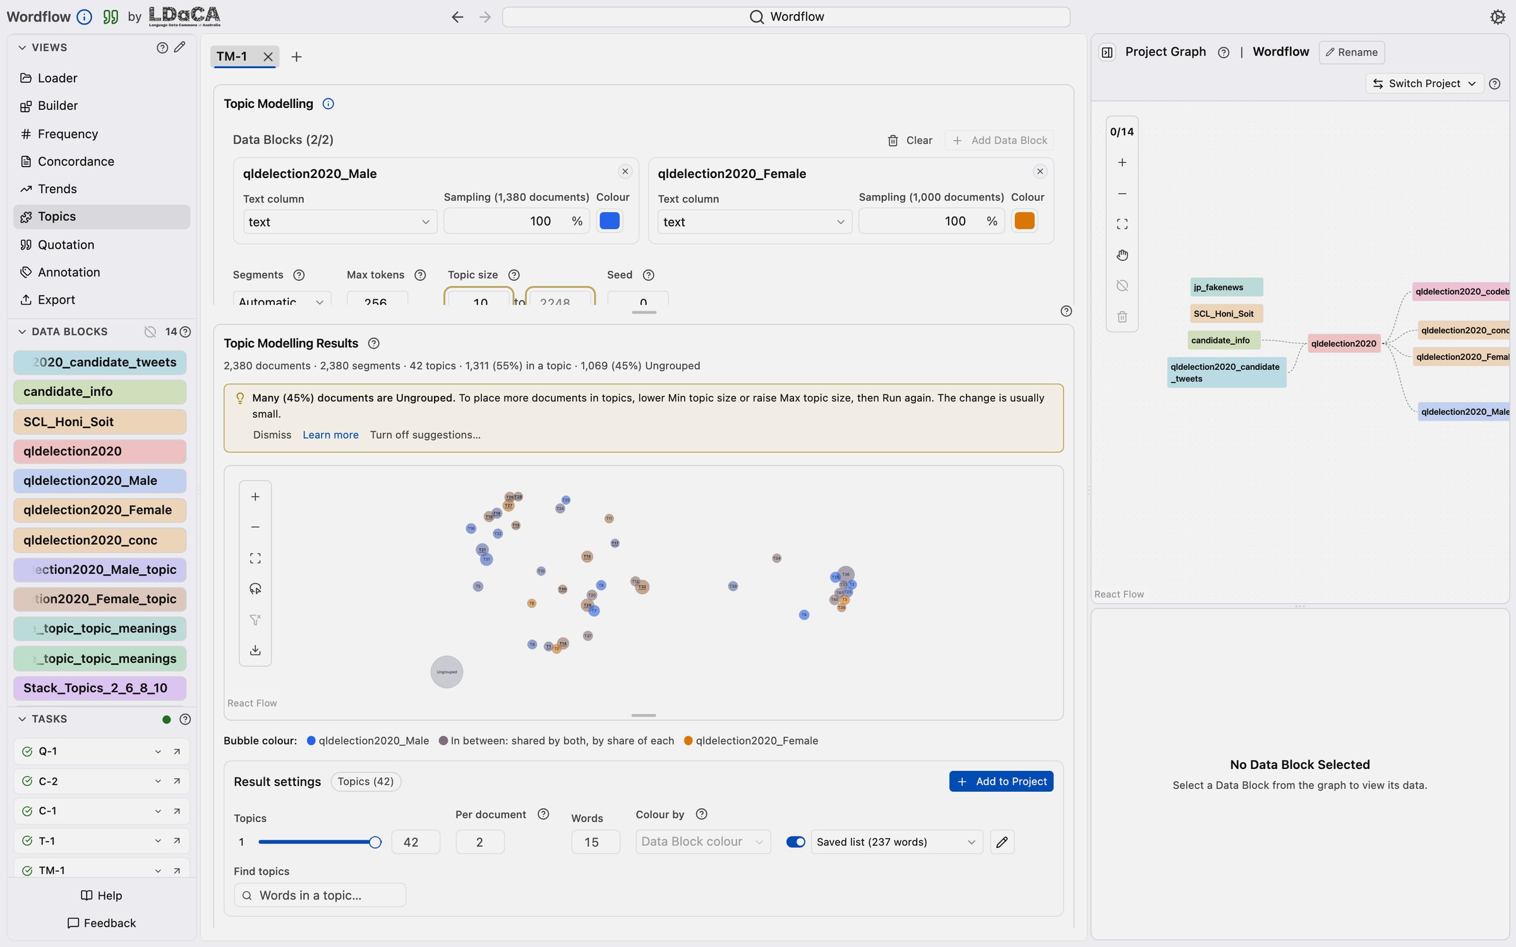Click the Project Graph trash icon

[x=1122, y=317]
